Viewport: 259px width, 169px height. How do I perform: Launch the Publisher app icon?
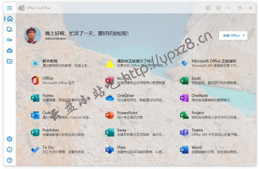pos(35,132)
